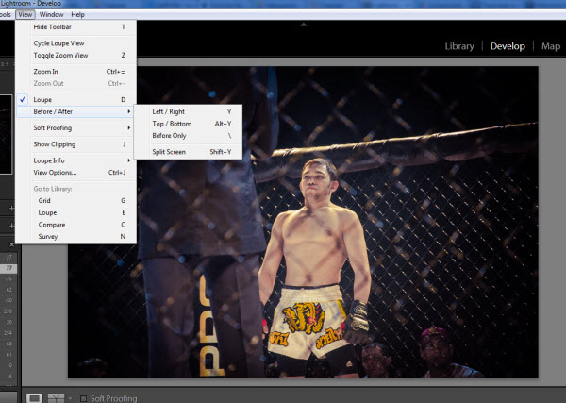Select Before Only from the submenu
This screenshot has height=403, width=566.
(170, 135)
